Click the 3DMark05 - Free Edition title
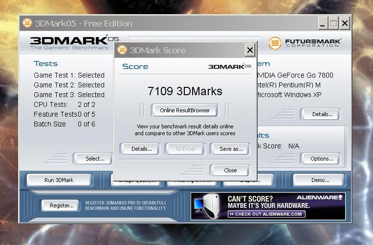Image resolution: width=373 pixels, height=245 pixels. (x=84, y=23)
